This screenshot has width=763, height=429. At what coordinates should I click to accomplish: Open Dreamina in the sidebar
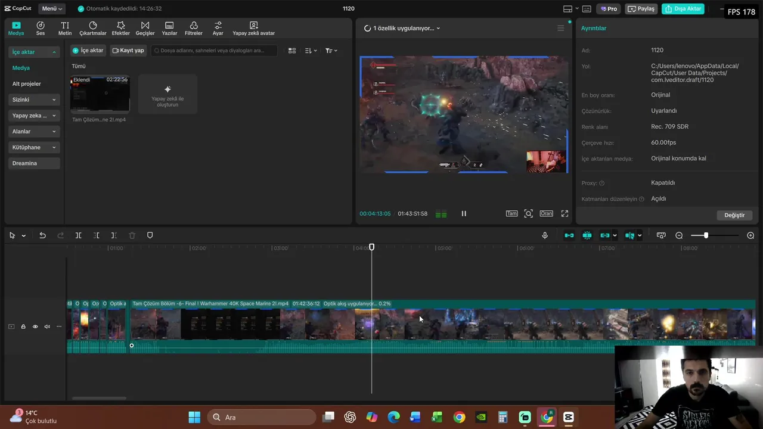(x=34, y=163)
